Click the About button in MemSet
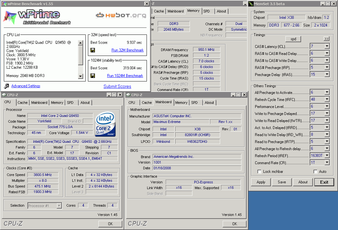This screenshot has height=230, width=338. [x=303, y=182]
